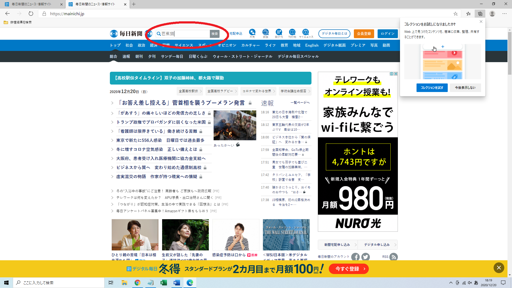Expand the 全国高校駅伝 topic chevron
This screenshot has width=512, height=288.
click(x=201, y=91)
